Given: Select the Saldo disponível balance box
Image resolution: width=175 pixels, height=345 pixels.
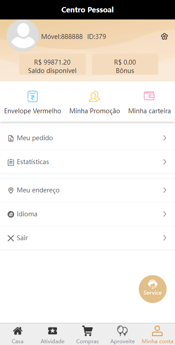Looking at the screenshot, I should tap(52, 64).
